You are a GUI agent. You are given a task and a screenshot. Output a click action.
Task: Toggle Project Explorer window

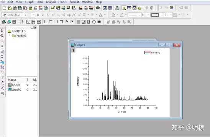124,8
